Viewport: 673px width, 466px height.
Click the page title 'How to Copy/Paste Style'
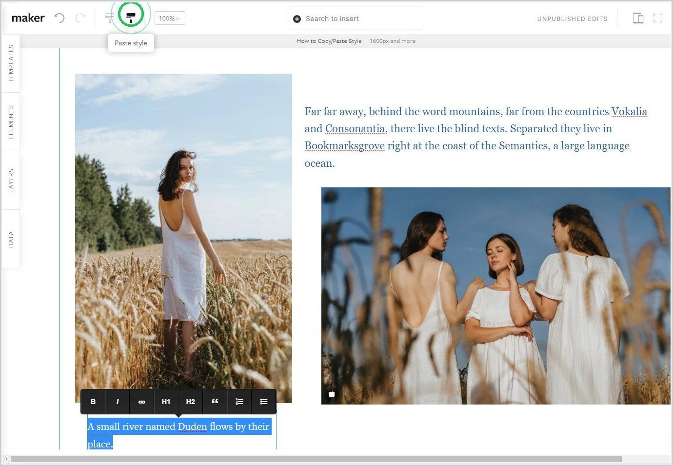pyautogui.click(x=329, y=41)
